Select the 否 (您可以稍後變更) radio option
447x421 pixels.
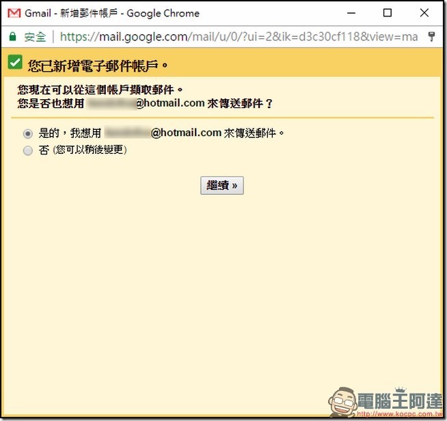point(27,150)
